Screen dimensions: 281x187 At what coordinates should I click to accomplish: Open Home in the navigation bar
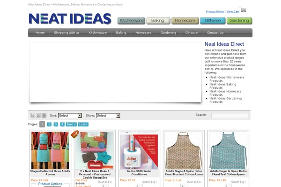[40, 33]
